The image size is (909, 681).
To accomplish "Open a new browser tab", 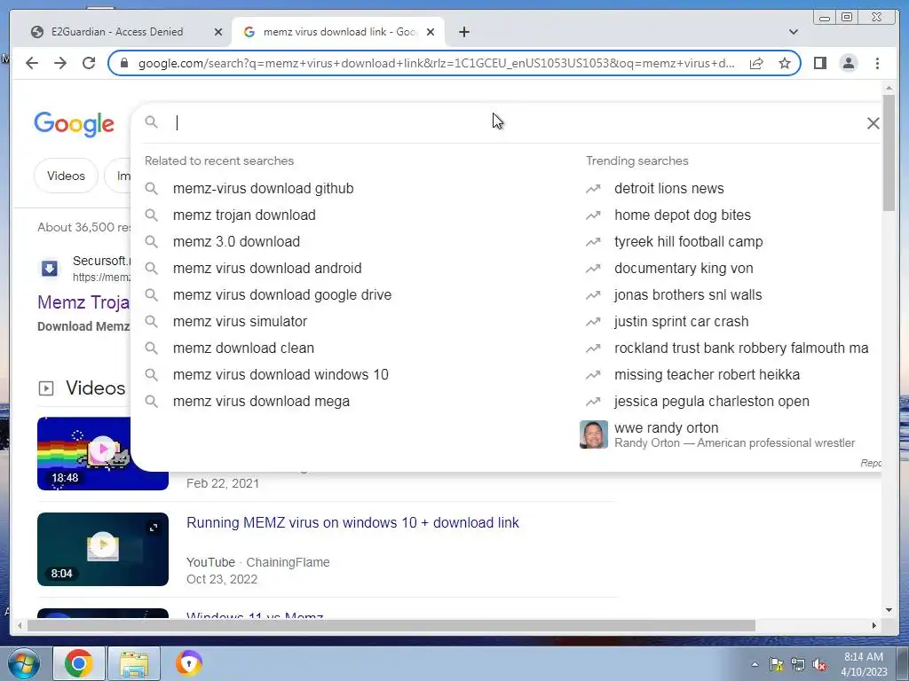I will point(463,32).
